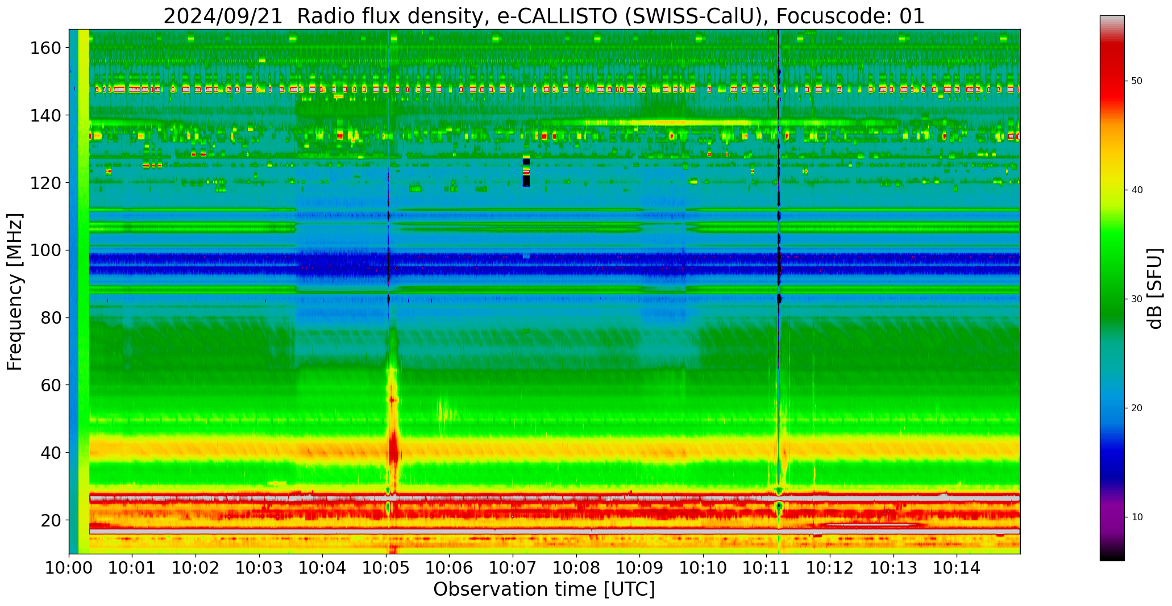This screenshot has height=606, width=1172.
Task: Click the 10:05 time tick label
Action: click(x=386, y=567)
